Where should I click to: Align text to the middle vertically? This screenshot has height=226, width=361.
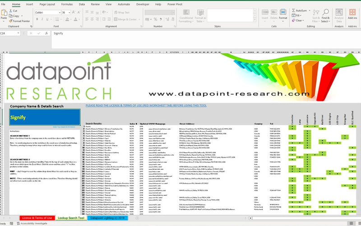[x=92, y=12]
